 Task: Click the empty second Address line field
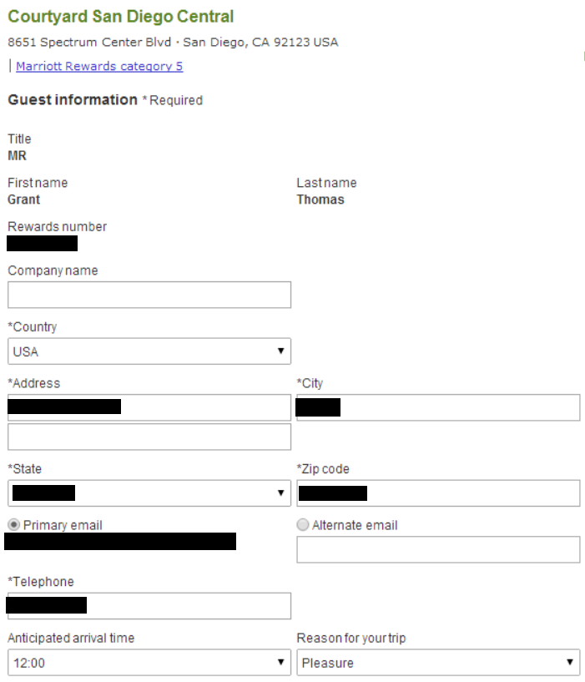pos(149,437)
